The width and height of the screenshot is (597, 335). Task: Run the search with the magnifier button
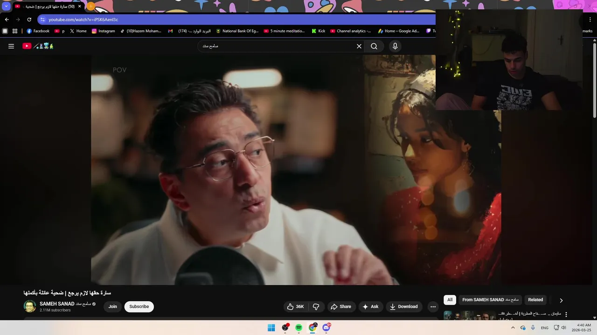tap(374, 46)
